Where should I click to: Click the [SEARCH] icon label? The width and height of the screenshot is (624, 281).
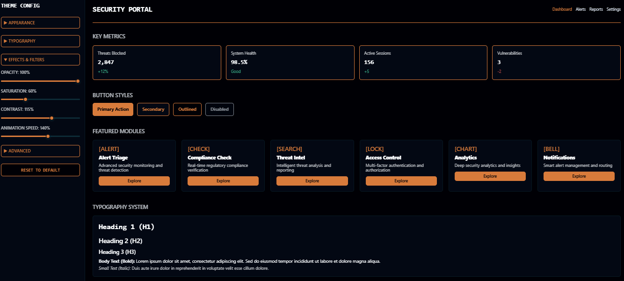pyautogui.click(x=290, y=149)
